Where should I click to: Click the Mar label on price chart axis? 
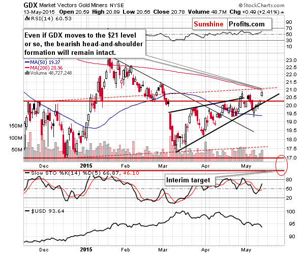[x=163, y=166]
